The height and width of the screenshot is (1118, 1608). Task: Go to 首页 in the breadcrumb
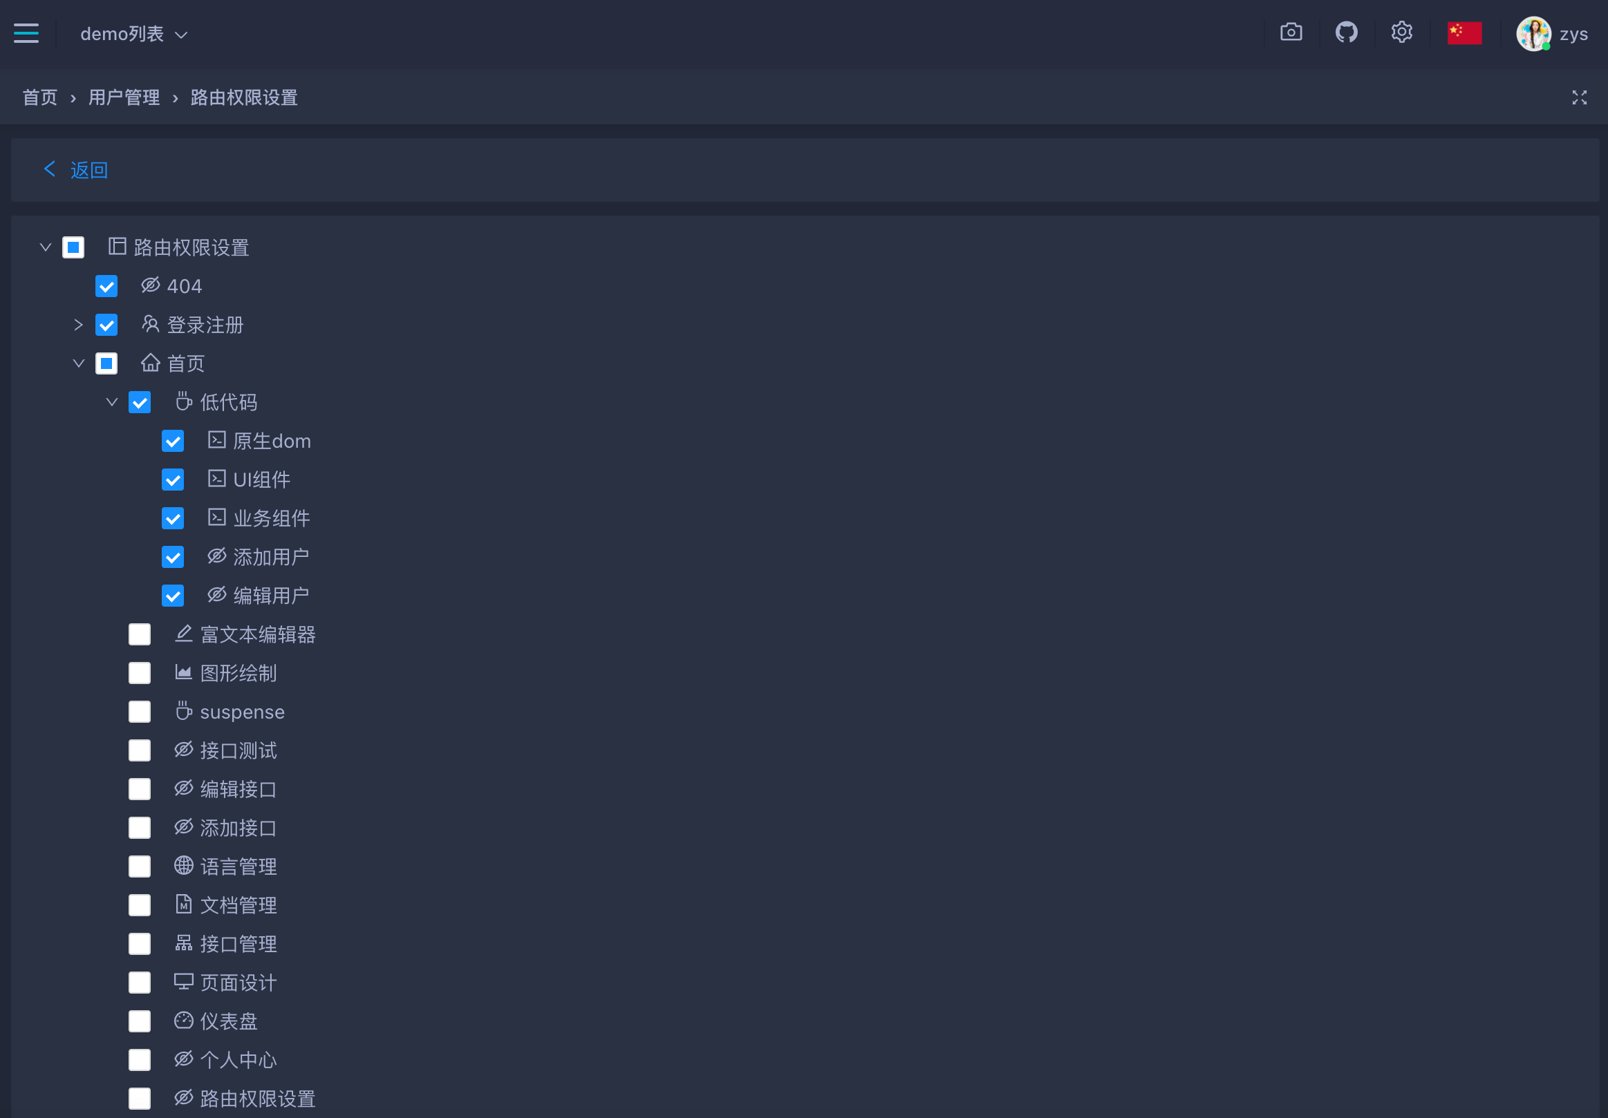40,97
